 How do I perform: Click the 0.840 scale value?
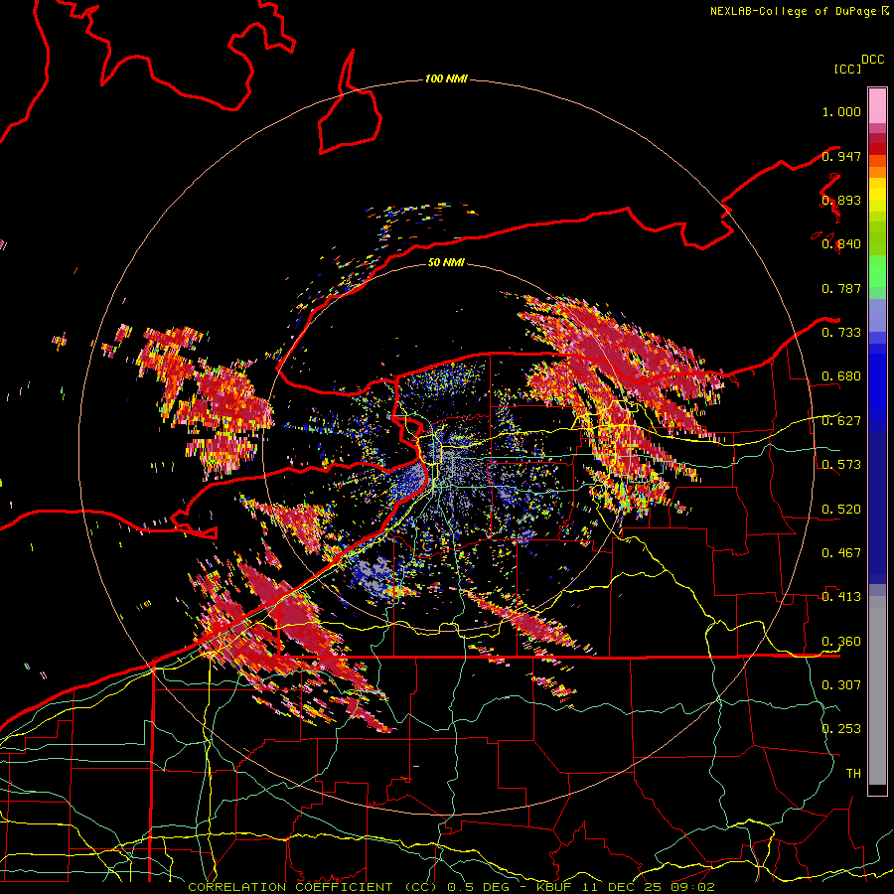841,244
